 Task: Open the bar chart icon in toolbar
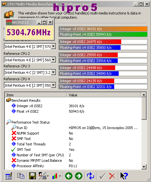coord(55,176)
